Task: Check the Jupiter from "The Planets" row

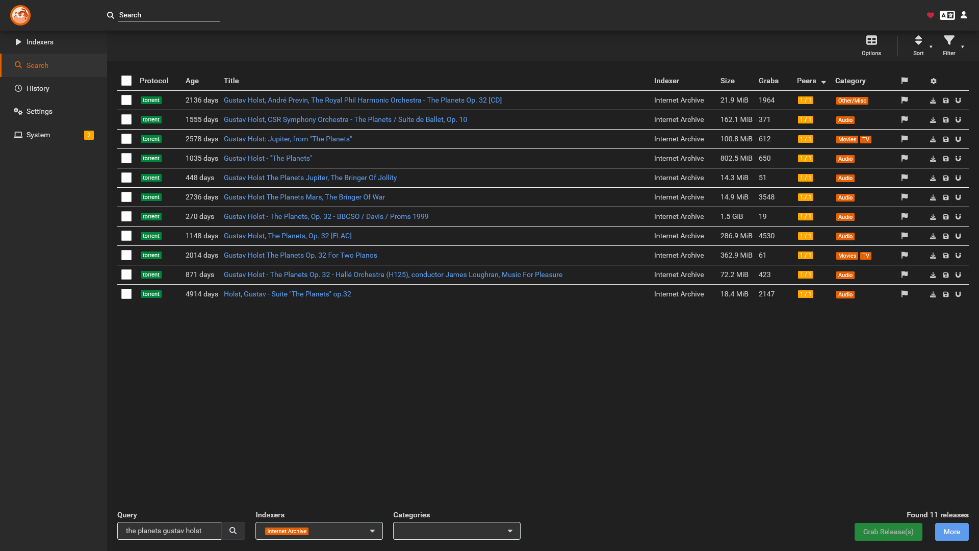Action: pos(126,139)
